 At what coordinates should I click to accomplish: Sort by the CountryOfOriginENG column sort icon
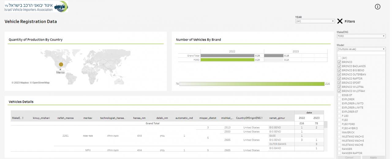262,118
